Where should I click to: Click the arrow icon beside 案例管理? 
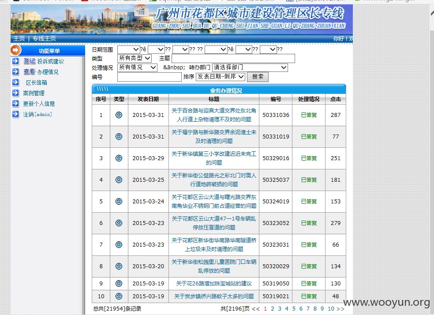tap(16, 93)
